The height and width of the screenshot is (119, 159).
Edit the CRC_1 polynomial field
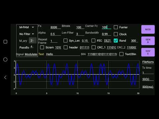111,48
